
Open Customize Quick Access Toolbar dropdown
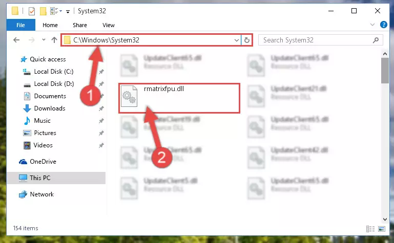click(68, 12)
